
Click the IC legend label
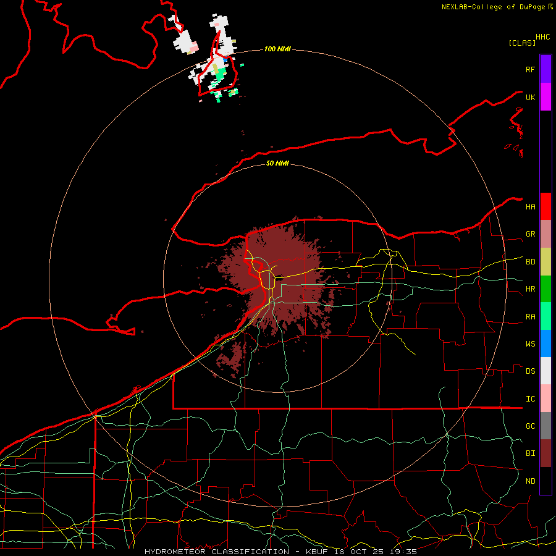click(531, 399)
